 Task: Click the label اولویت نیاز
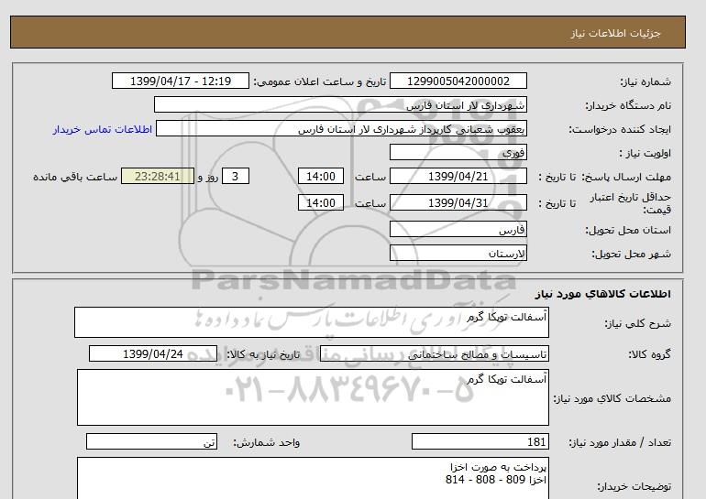(645, 153)
